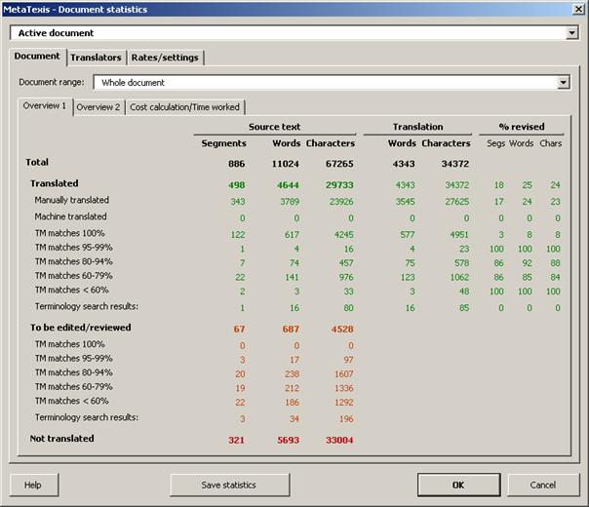The width and height of the screenshot is (589, 507).
Task: Click translation characters value 4951
Action: [459, 235]
